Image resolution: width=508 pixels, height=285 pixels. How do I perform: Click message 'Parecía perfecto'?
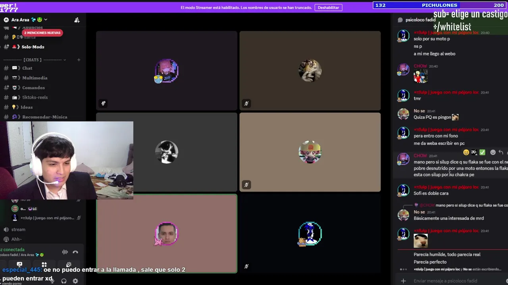pyautogui.click(x=430, y=262)
